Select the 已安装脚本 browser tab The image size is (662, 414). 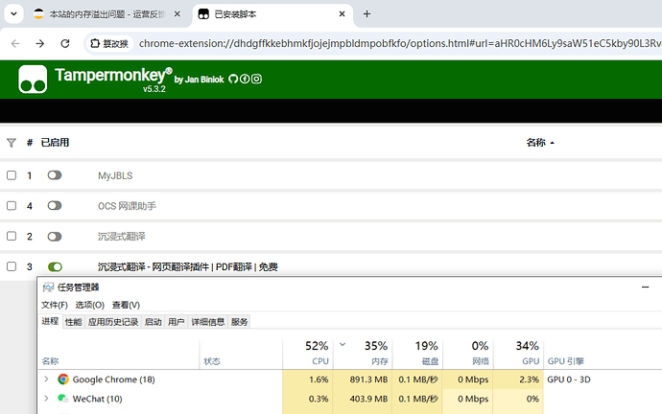272,14
